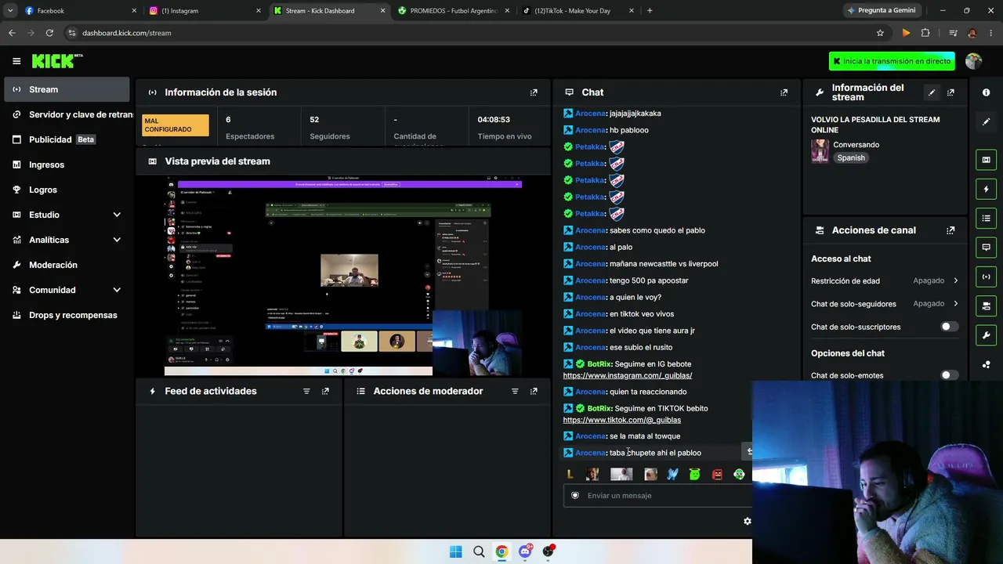Image resolution: width=1003 pixels, height=564 pixels.
Task: Select the green angel emote
Action: pos(694,474)
